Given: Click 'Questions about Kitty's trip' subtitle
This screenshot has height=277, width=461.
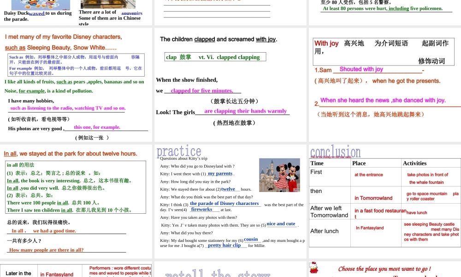Looking at the screenshot, I should click(x=183, y=158).
